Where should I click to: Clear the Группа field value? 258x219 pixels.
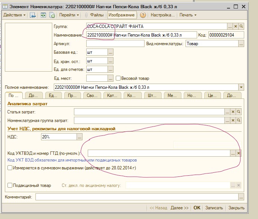click(236, 26)
